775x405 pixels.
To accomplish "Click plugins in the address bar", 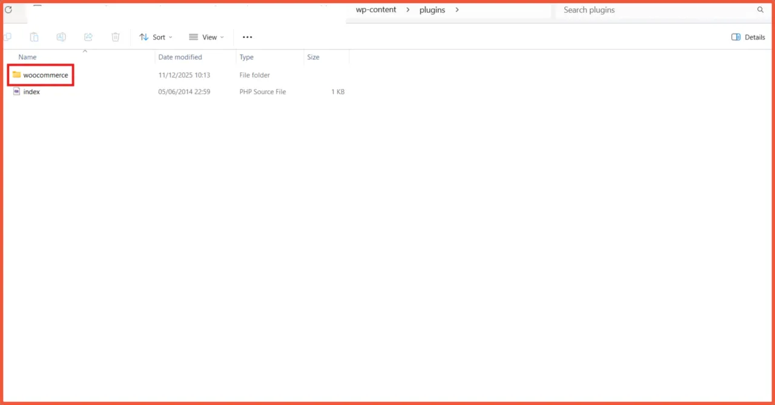I will pos(432,10).
